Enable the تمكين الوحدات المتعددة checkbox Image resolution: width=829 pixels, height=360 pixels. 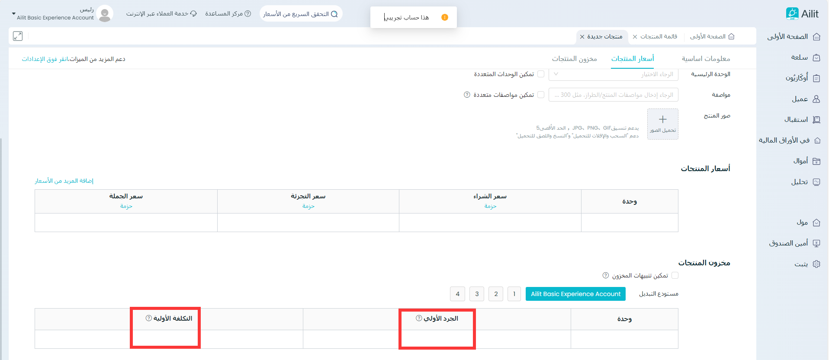pos(541,74)
